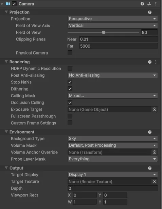
Task: Collapse the Output section foldout
Action: (x=6, y=168)
